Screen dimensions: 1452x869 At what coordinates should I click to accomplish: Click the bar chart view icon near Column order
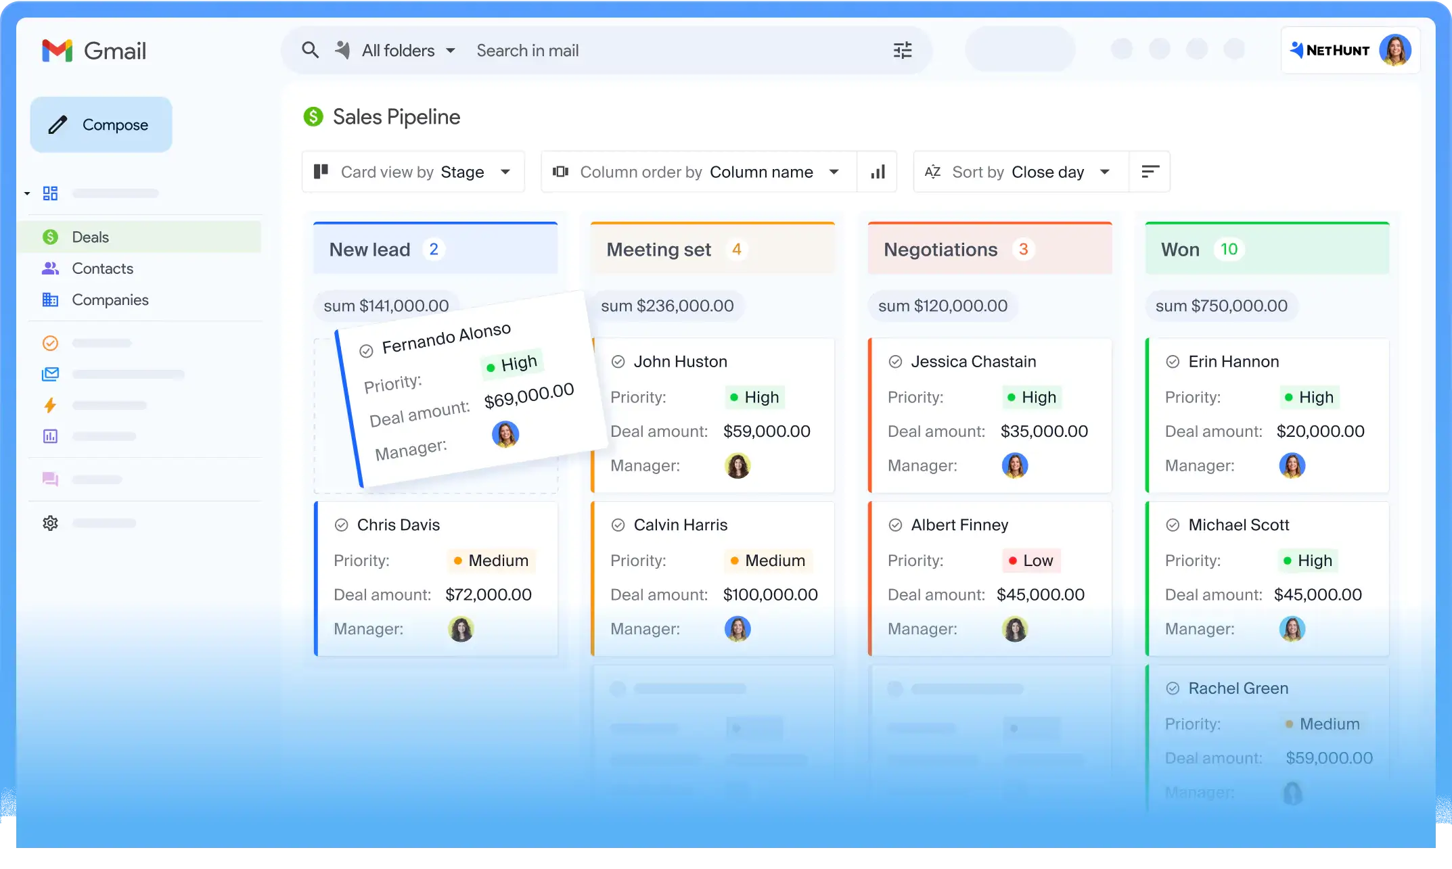point(877,172)
